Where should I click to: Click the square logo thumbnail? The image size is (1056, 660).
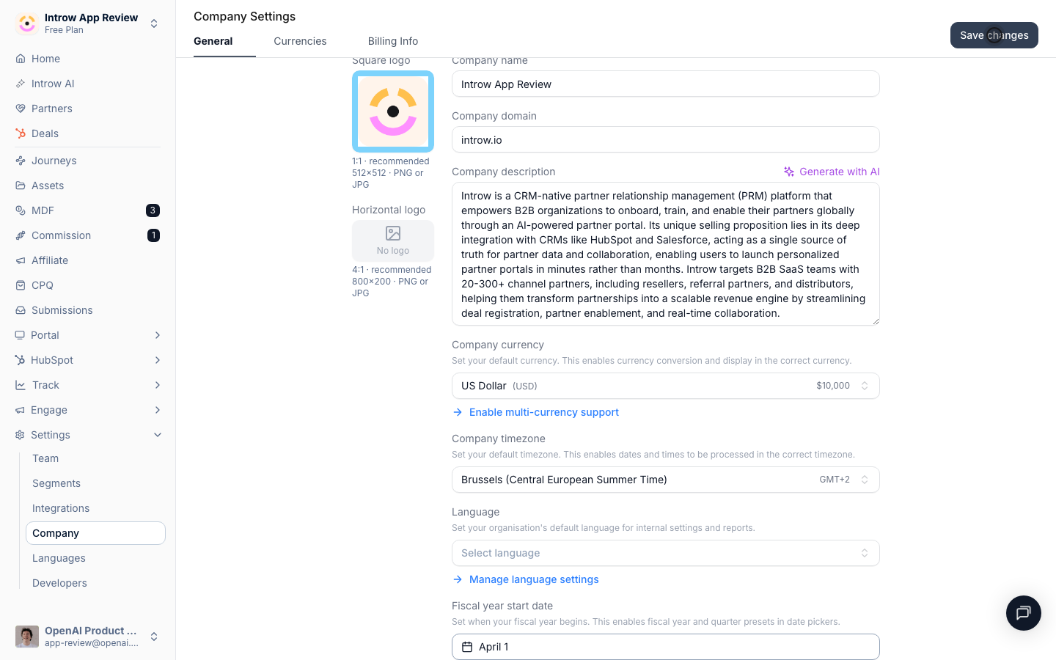(x=393, y=111)
